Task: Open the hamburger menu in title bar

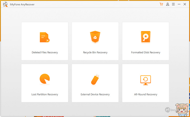Action: (x=174, y=4)
